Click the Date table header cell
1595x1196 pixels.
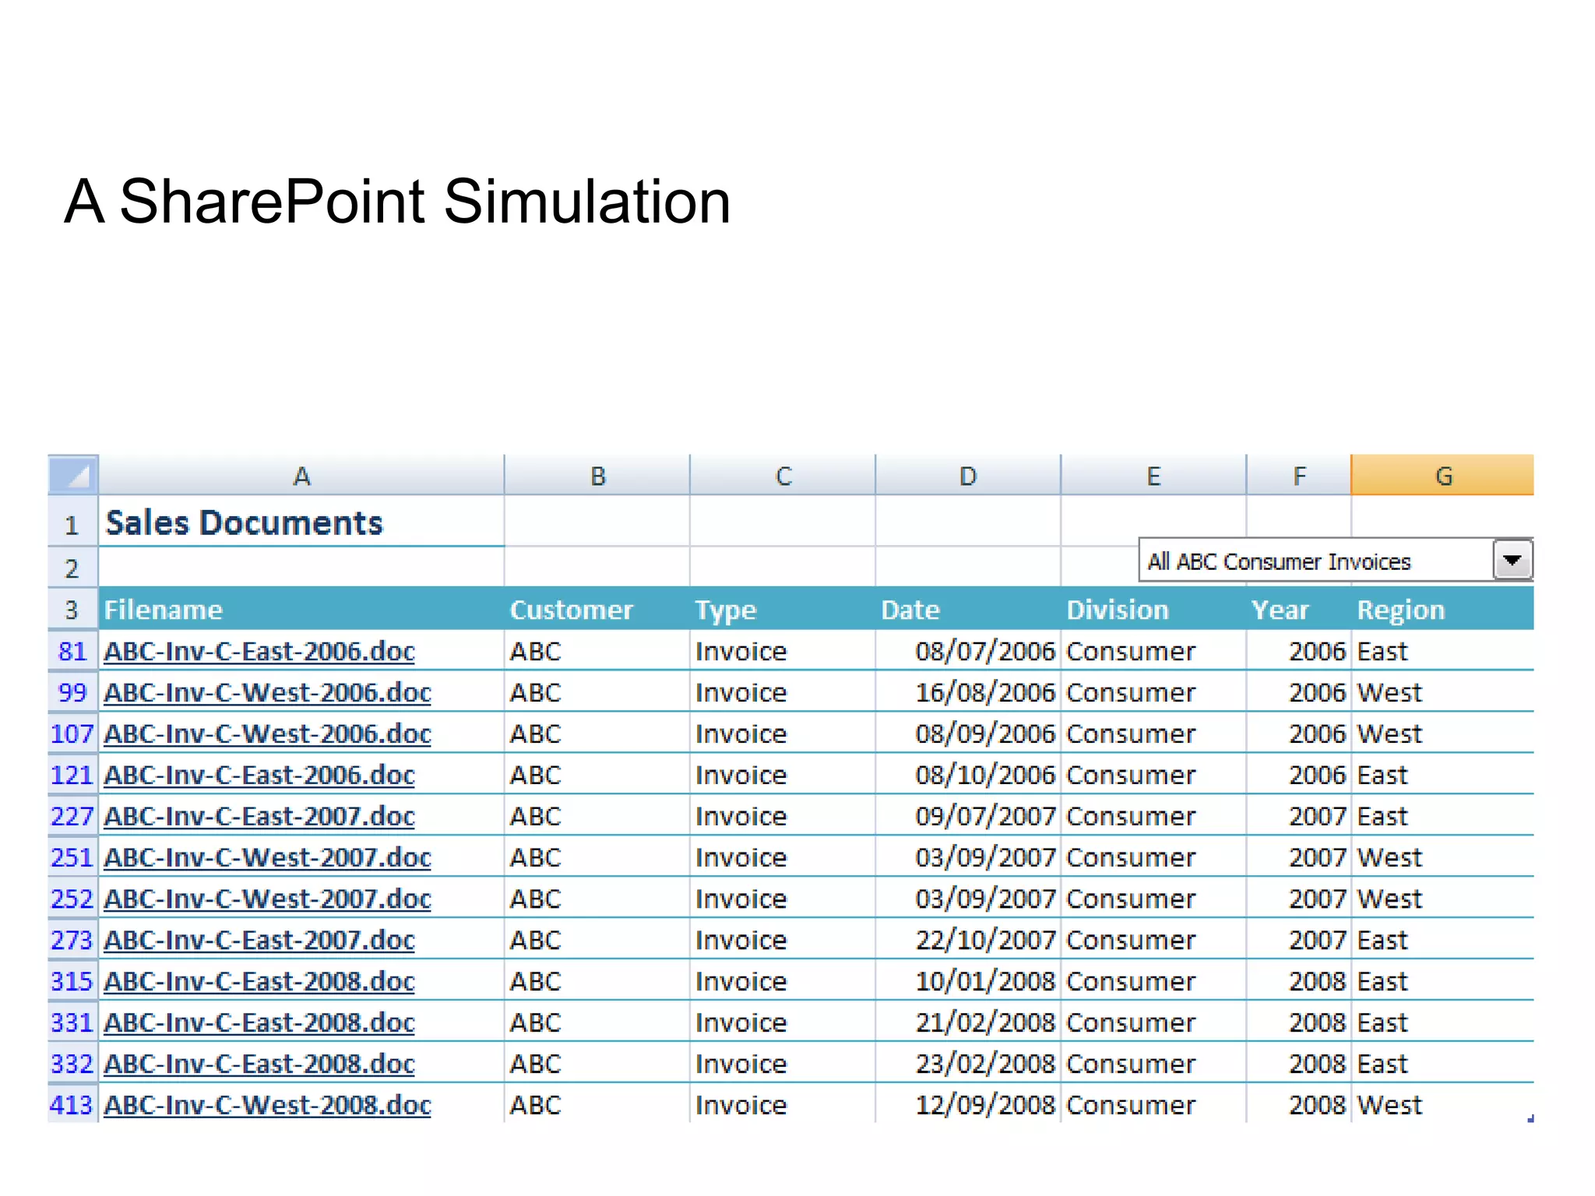[x=968, y=609]
